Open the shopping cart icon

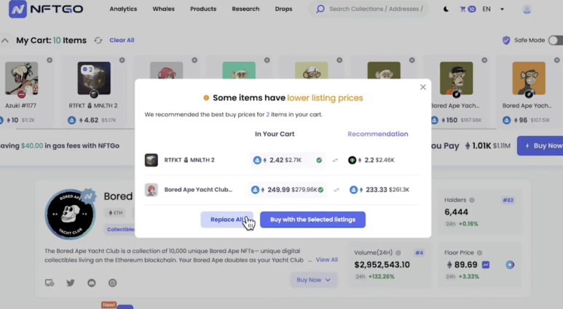pyautogui.click(x=468, y=9)
